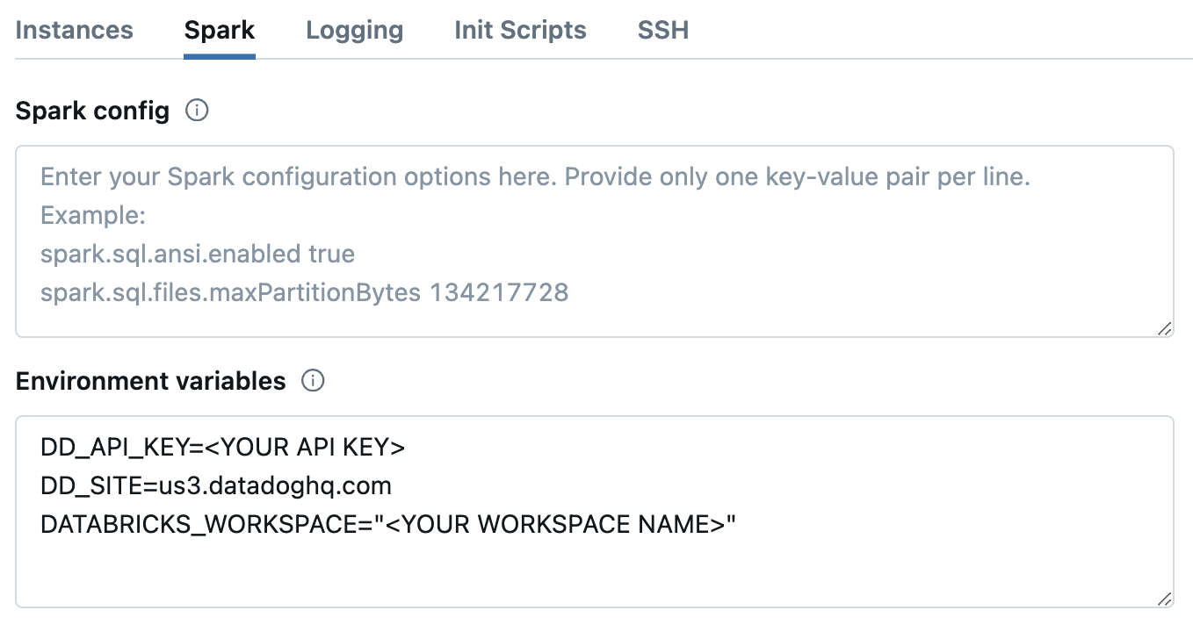
Task: Open the SSH tab
Action: [662, 30]
